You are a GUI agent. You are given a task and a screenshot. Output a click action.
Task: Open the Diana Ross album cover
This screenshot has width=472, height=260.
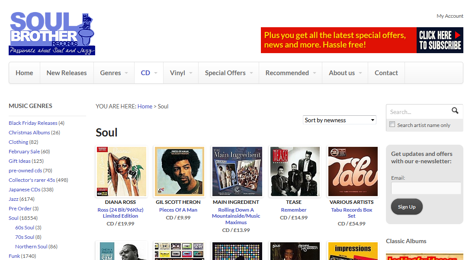pos(122,171)
